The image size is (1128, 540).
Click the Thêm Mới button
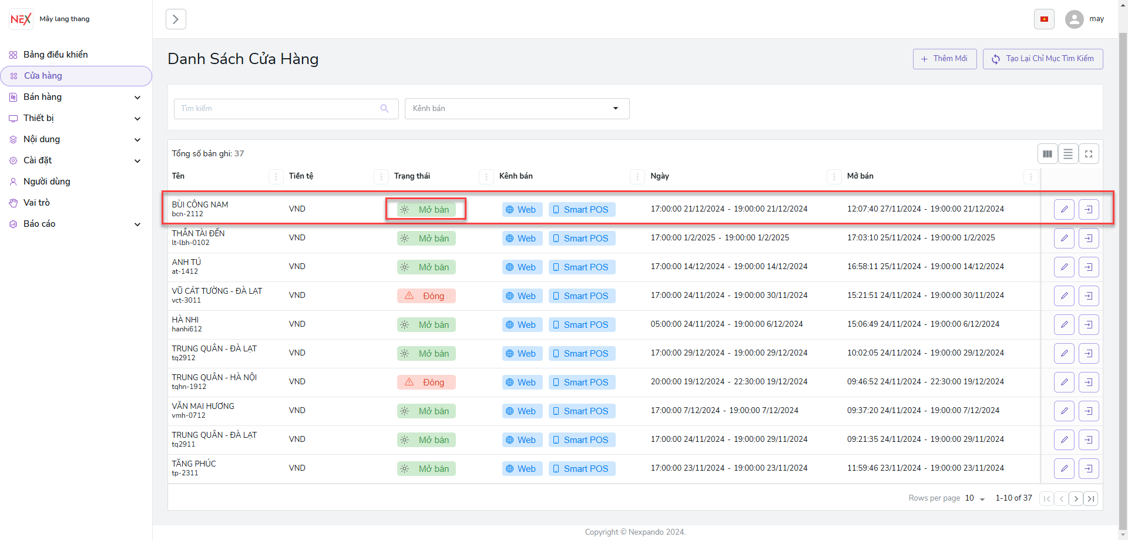tap(944, 59)
